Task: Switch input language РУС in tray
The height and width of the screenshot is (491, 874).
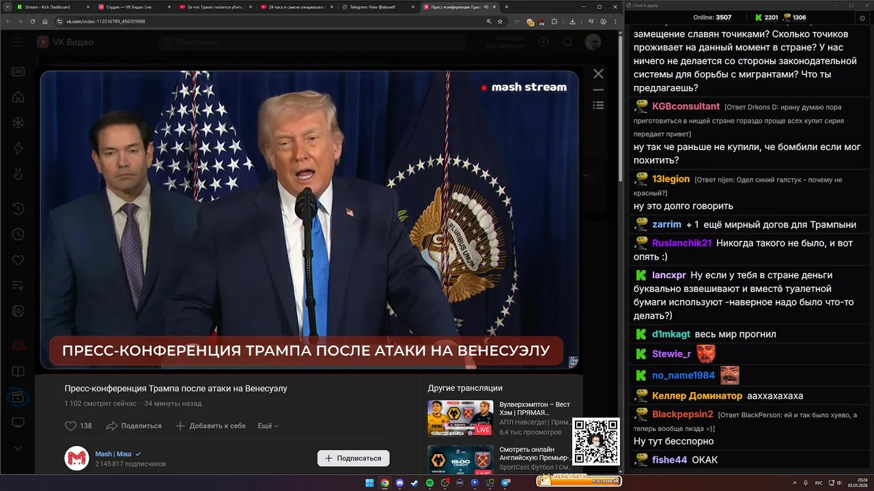Action: pos(819,483)
